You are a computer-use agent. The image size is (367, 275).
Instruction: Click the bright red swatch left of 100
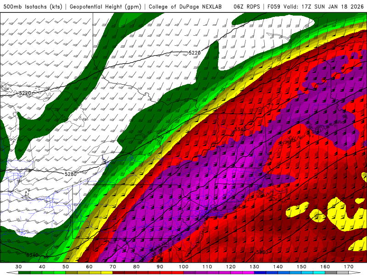click(x=178, y=273)
